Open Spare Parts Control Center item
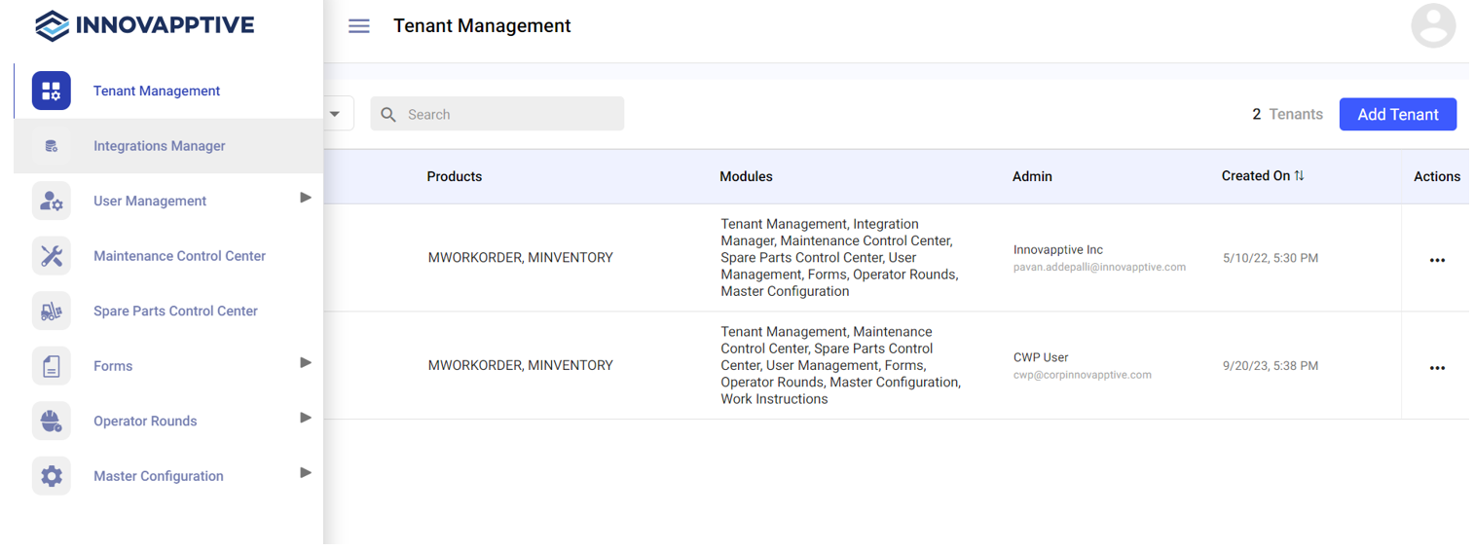1474x551 pixels. (x=168, y=311)
